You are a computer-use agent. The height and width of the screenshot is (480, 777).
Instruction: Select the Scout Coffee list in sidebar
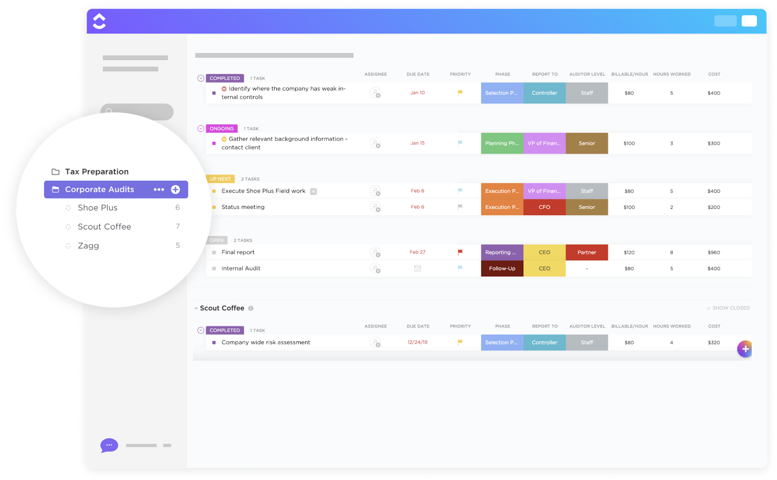click(x=104, y=227)
